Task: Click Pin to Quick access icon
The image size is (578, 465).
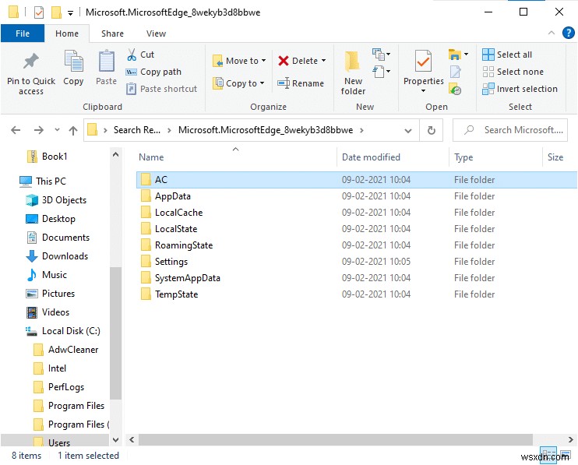Action: [31, 62]
